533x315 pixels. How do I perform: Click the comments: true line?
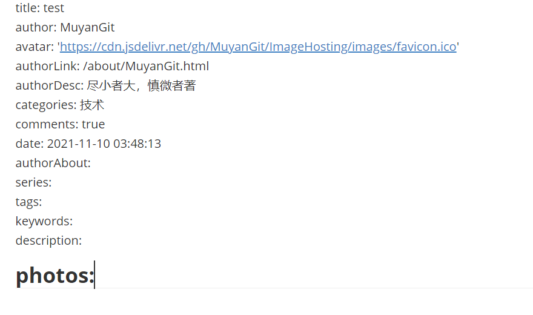click(x=60, y=124)
